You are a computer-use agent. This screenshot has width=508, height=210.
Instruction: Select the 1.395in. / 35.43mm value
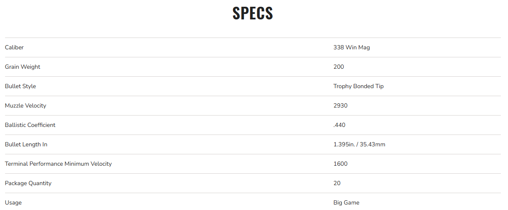click(359, 145)
